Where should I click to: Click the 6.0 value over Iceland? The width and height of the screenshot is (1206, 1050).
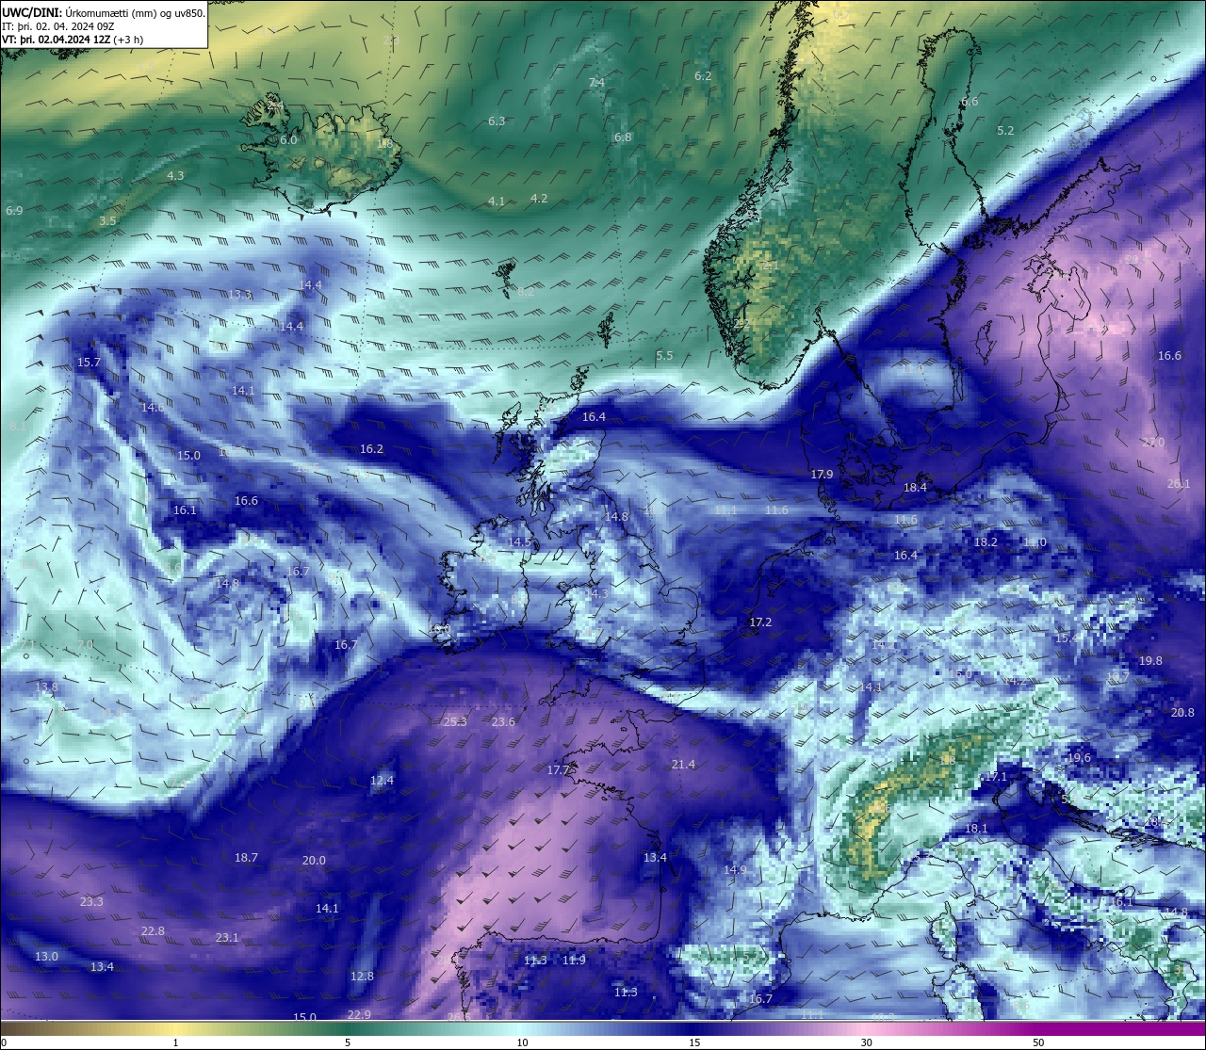coord(288,139)
